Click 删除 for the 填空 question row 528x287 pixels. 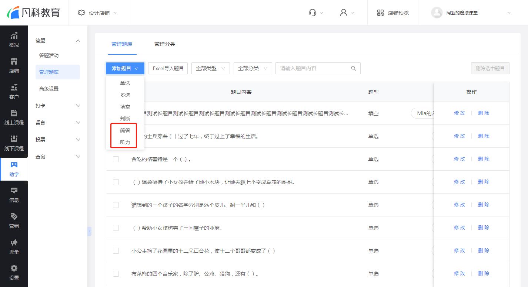coord(484,113)
